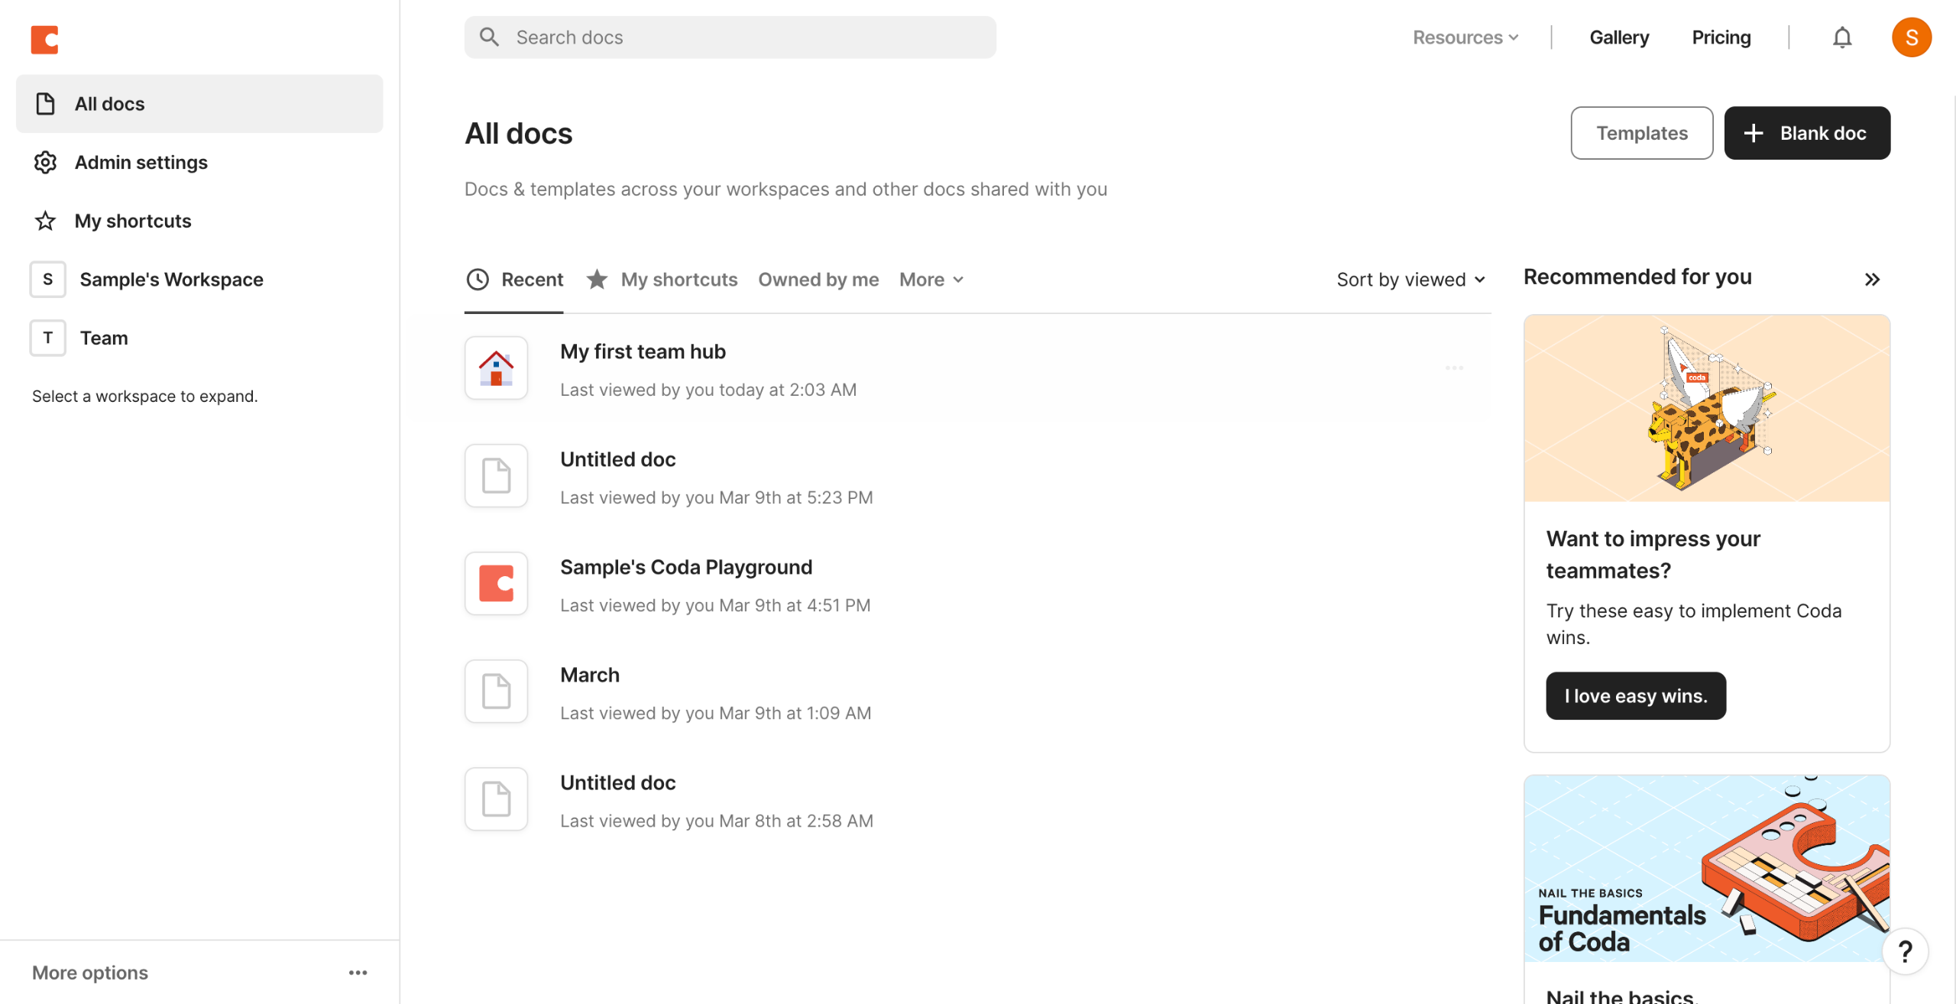Viewport: 1956px width, 1004px height.
Task: Expand the More tab dropdown
Action: click(x=931, y=280)
